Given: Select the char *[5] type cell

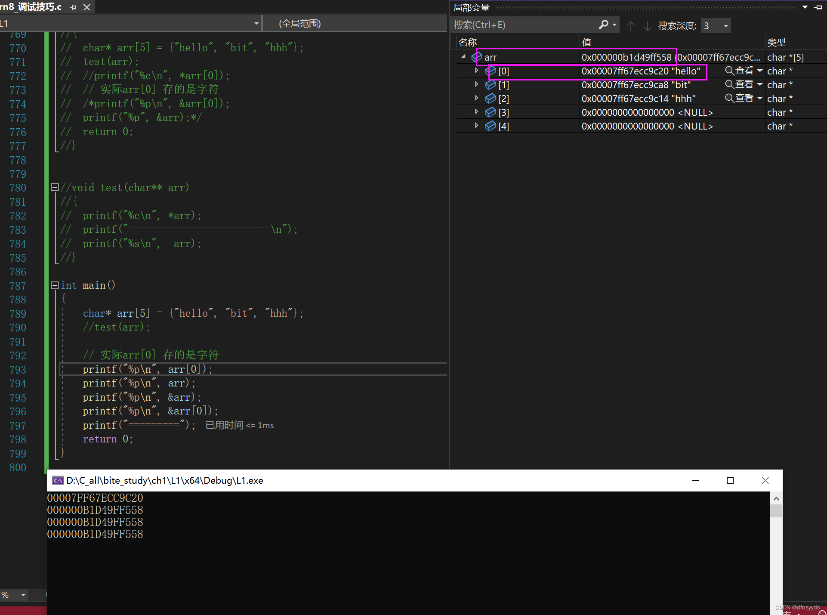Looking at the screenshot, I should (x=785, y=57).
